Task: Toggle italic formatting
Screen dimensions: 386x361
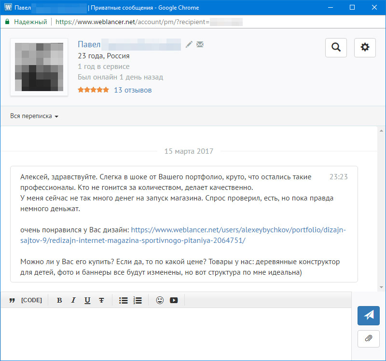Action: (73, 300)
